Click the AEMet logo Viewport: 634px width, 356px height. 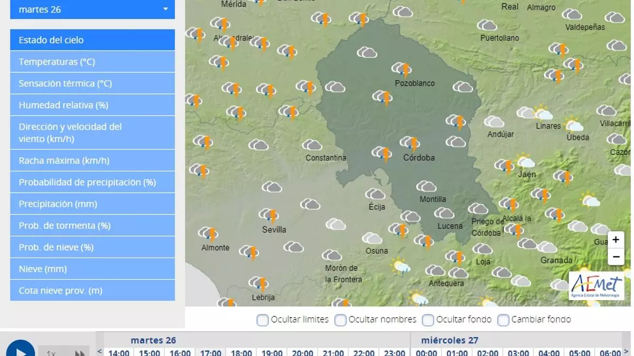pos(596,286)
